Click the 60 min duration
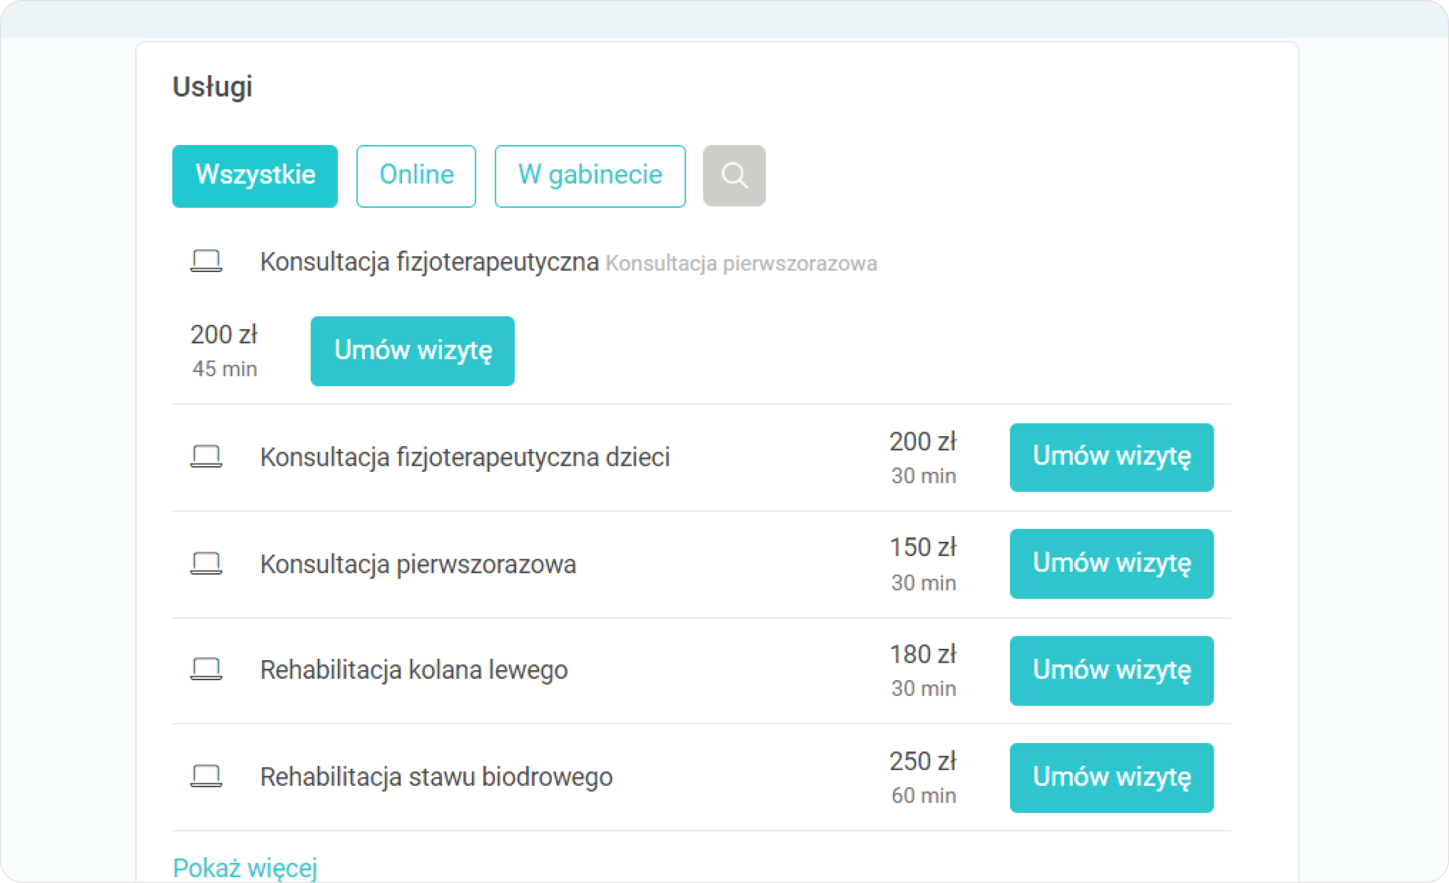Image resolution: width=1449 pixels, height=883 pixels. pos(924,795)
